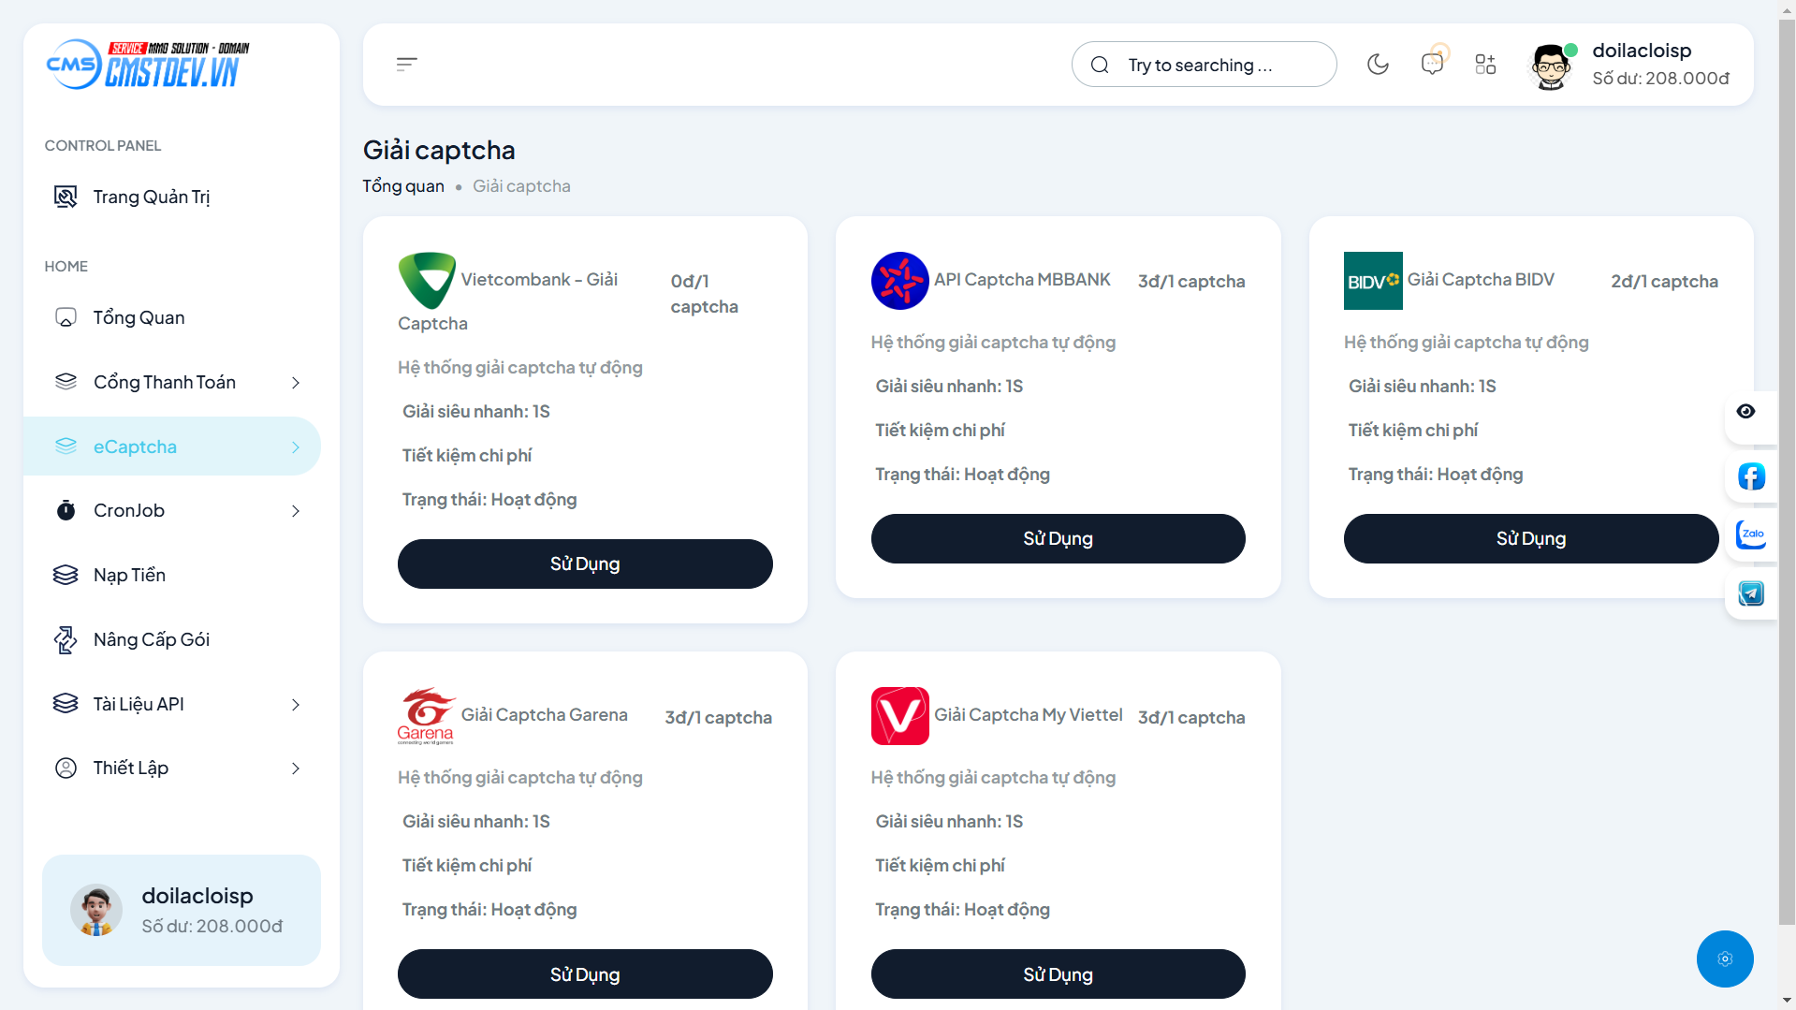Collapse sidebar using hamburger menu icon
1796x1010 pixels.
click(406, 65)
